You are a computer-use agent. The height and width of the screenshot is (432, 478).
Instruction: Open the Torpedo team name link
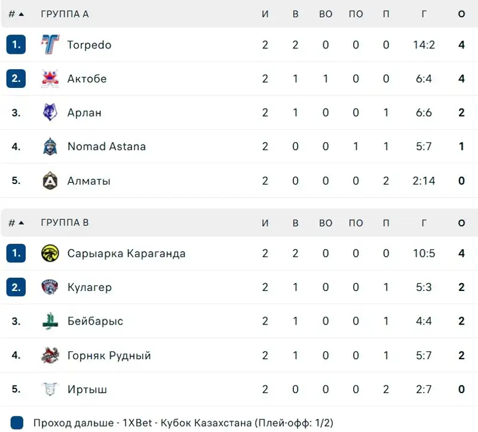pos(89,45)
